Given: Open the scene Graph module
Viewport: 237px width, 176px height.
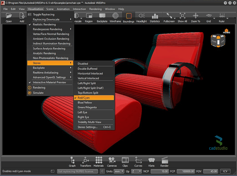Looking at the screenshot, I should pos(73,162).
